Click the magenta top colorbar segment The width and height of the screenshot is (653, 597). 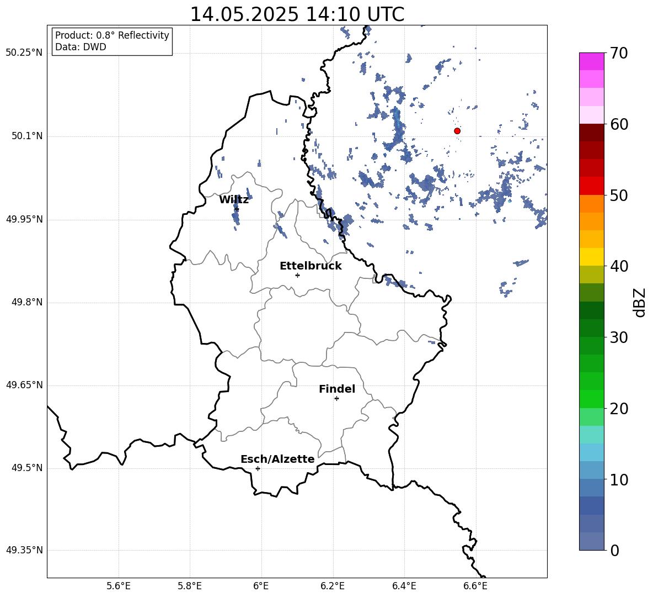[591, 61]
